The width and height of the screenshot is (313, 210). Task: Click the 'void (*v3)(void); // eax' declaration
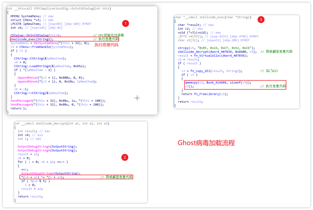click(199, 32)
